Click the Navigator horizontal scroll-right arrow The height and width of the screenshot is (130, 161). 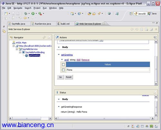click(x=50, y=118)
